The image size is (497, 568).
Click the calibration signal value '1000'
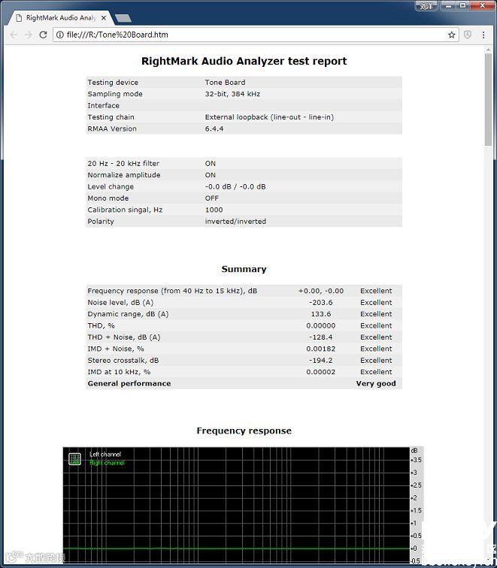pyautogui.click(x=214, y=210)
